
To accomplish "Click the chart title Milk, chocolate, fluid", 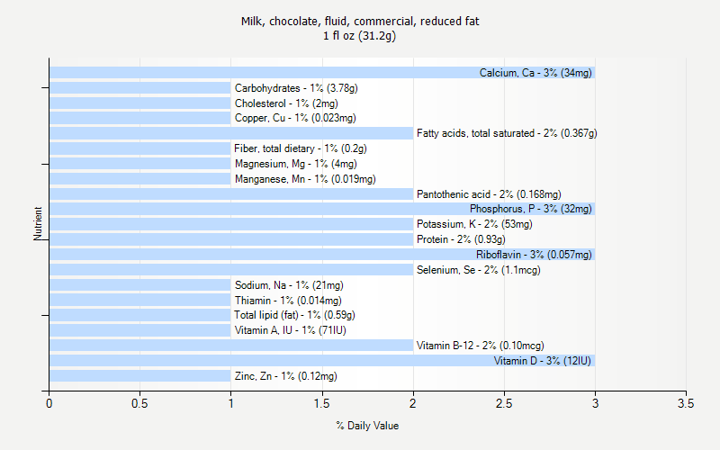I will coord(360,21).
